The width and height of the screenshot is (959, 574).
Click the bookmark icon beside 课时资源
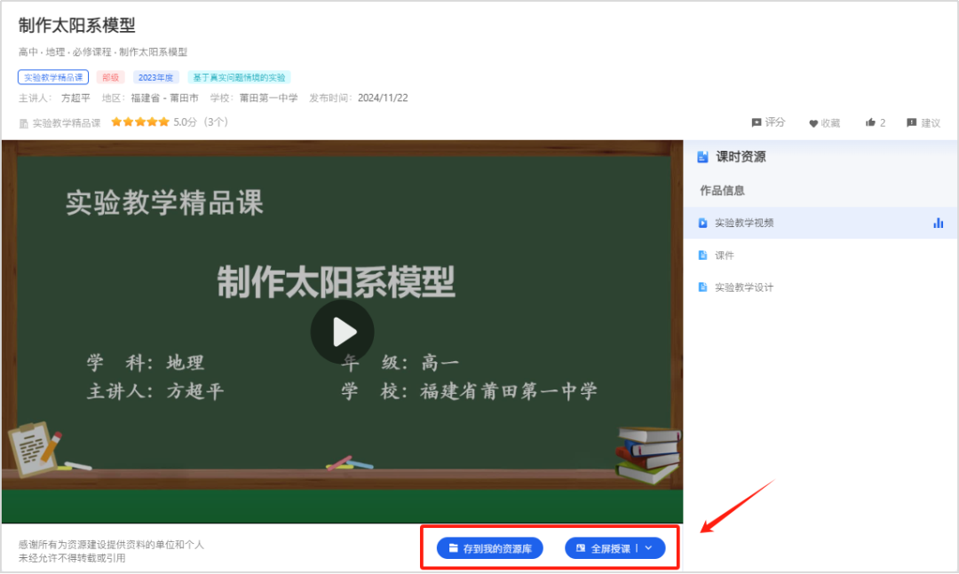tap(705, 156)
